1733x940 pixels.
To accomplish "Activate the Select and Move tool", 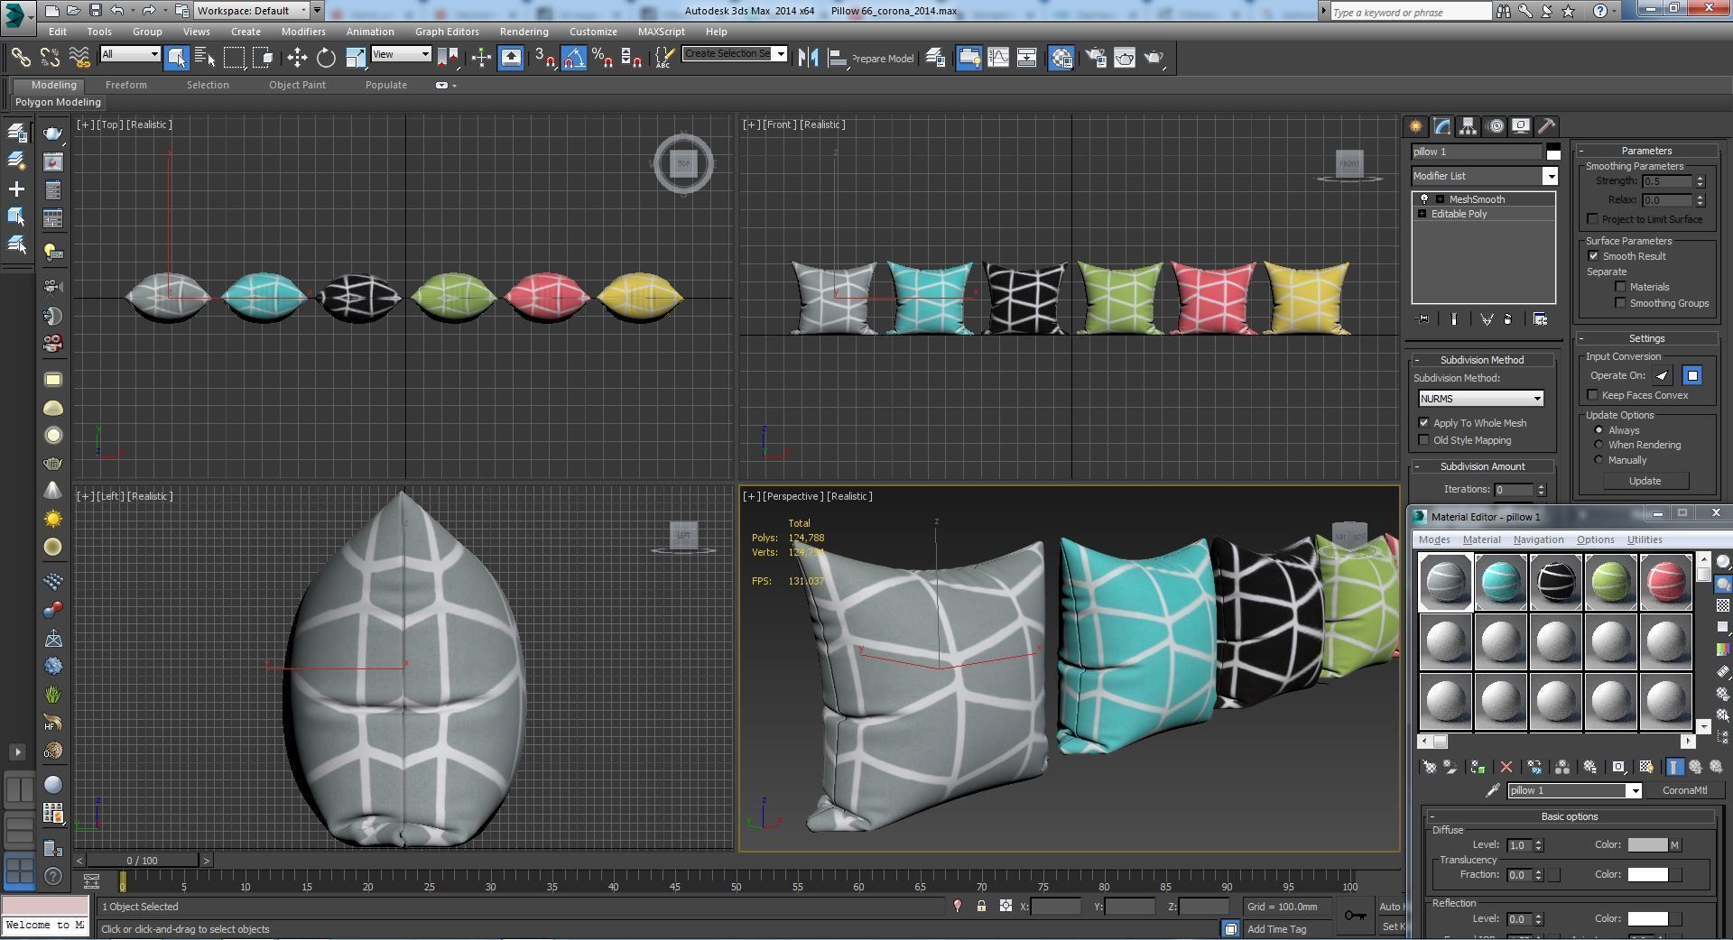I will [297, 58].
